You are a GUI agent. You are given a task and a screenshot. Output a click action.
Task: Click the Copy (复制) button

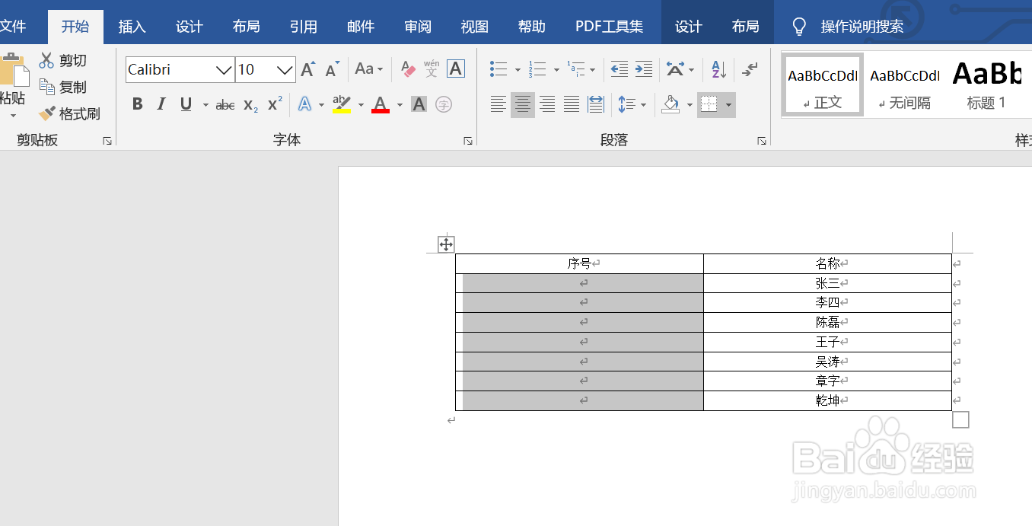click(62, 88)
